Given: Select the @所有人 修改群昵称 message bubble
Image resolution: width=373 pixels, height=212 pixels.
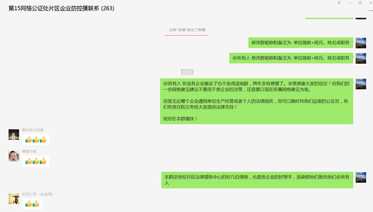Looking at the screenshot, I should pyautogui.click(x=291, y=58).
